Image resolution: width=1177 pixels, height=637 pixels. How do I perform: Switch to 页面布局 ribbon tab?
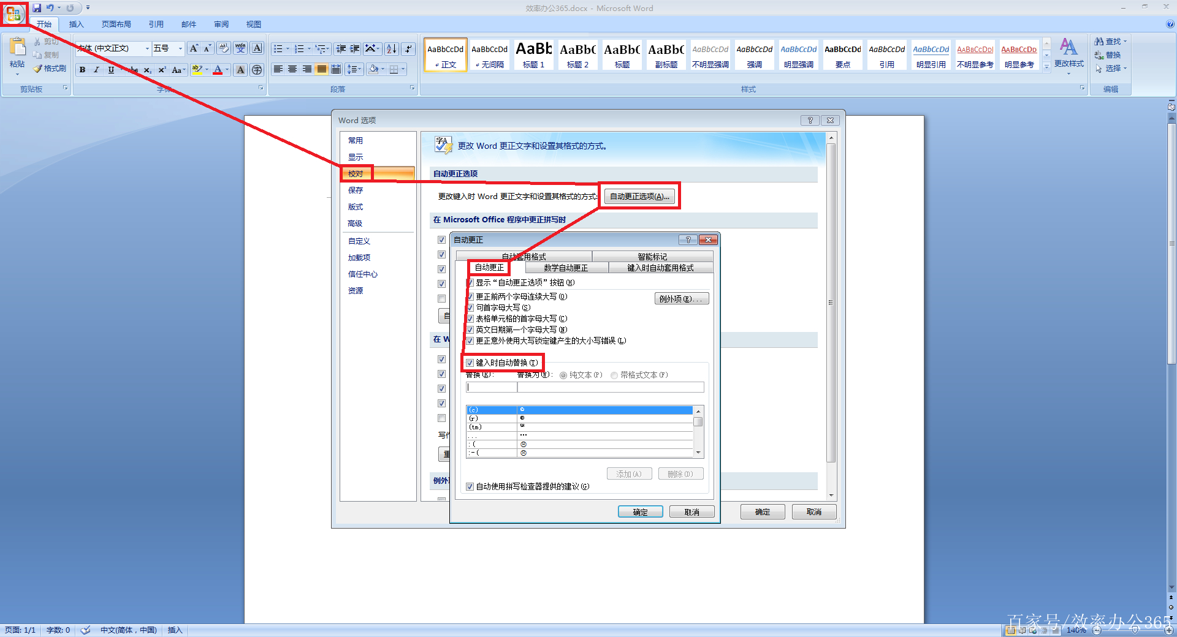[116, 24]
